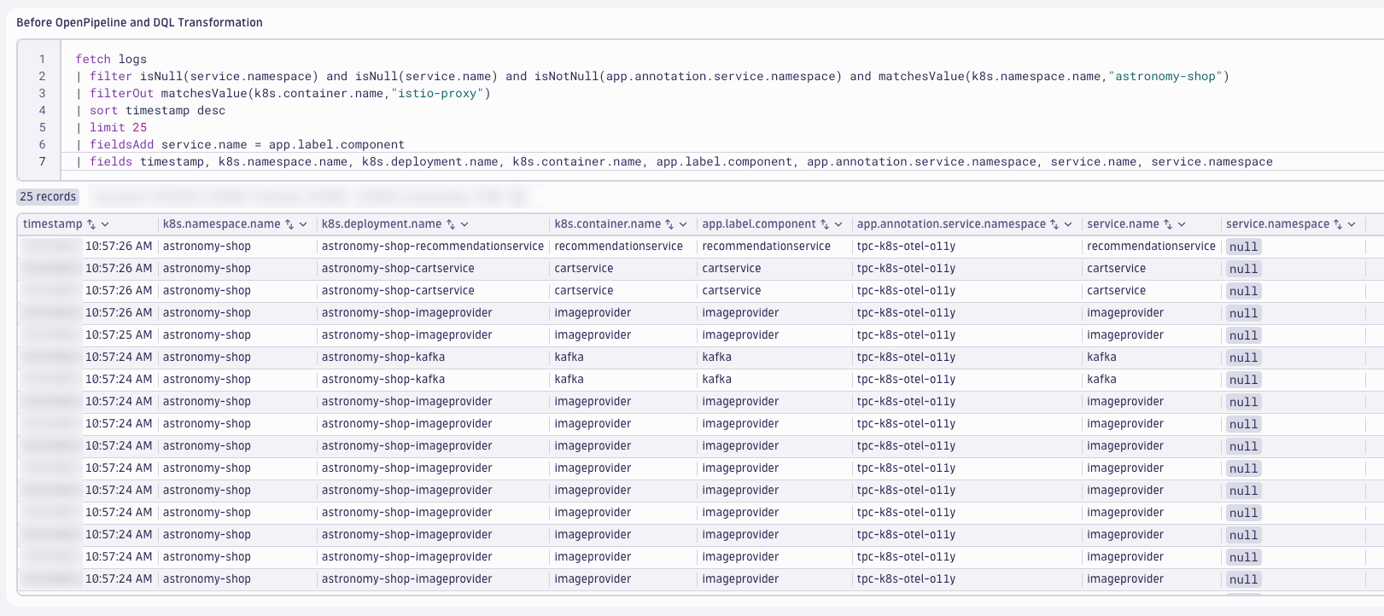Click tpc-k8s-otel-o11y in 10:57:25 AM row
Screen dimensions: 1384x616
[906, 334]
